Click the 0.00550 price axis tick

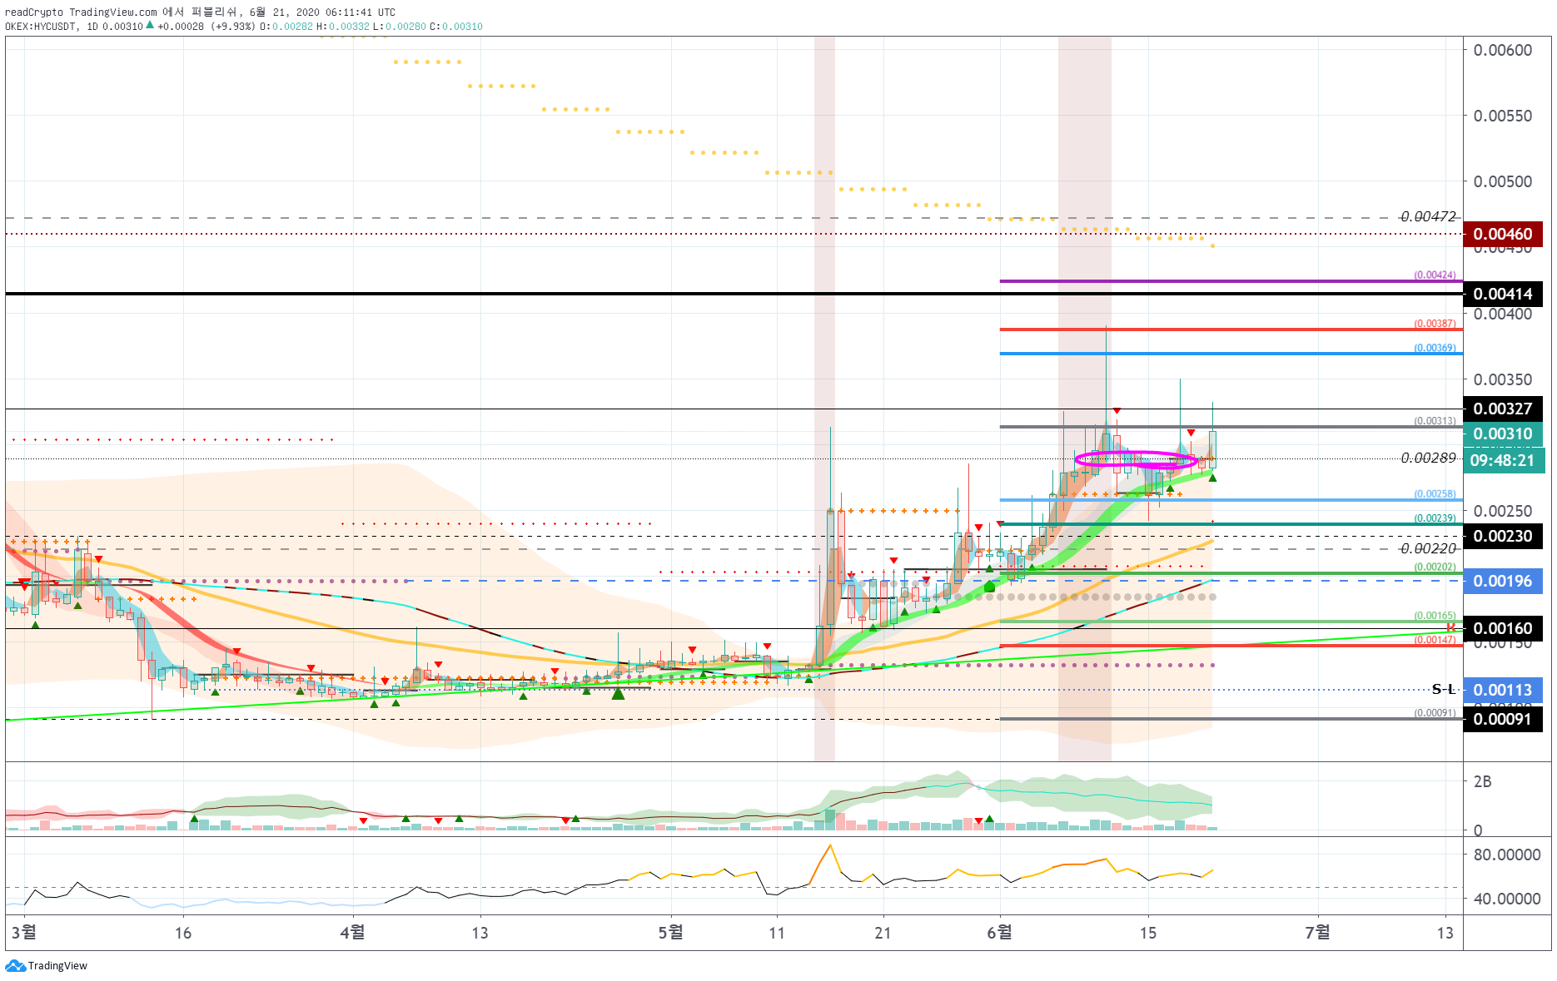[x=1502, y=116]
